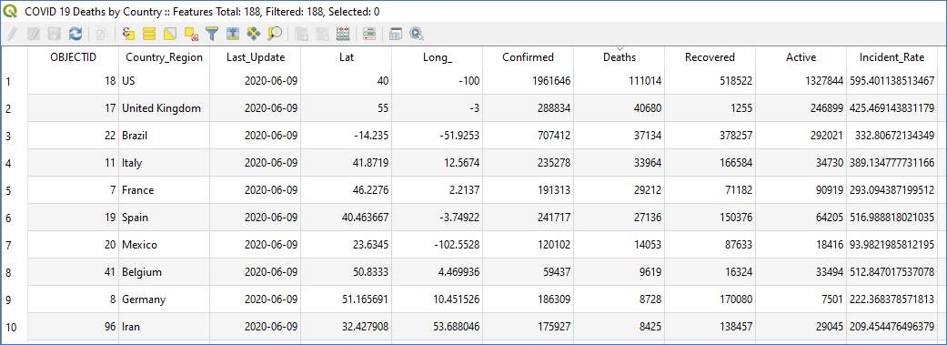Image resolution: width=947 pixels, height=345 pixels.
Task: Select row number 5
Action: [15, 189]
